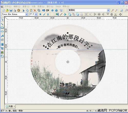This screenshot has height=113, width=128.
Task: Toggle underline text formatting
Action: pyautogui.click(x=48, y=14)
